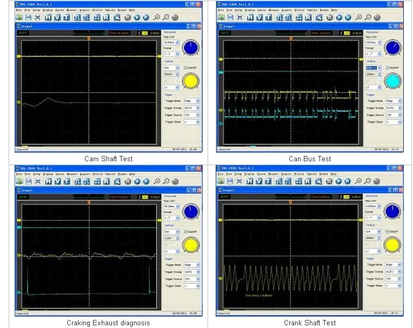413x328 pixels.
Task: Open Time/DIV dropdown in Crank Shaft Test window
Action: [373, 206]
